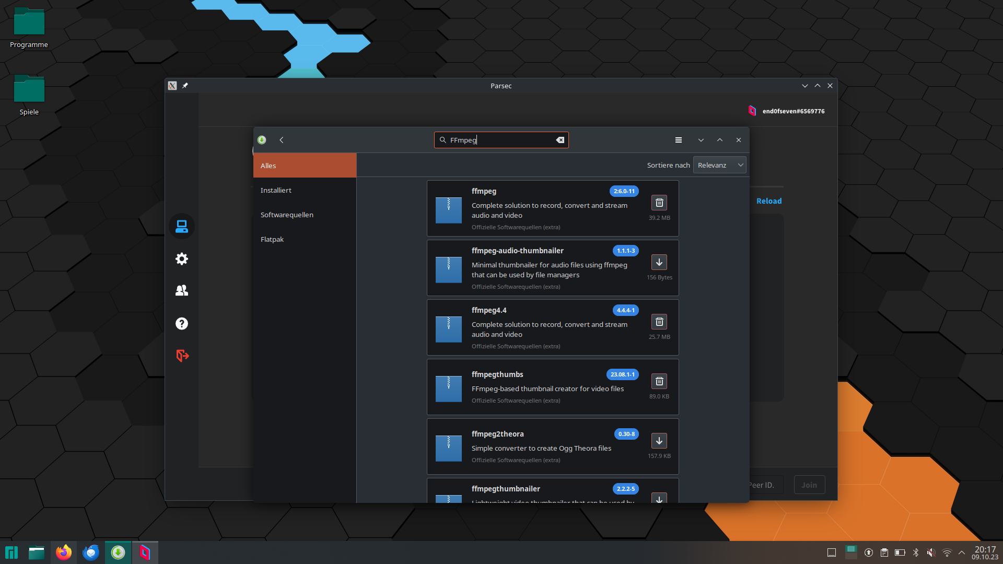Open the Programme desktop folder
Viewport: 1003px width, 564px height.
tap(29, 28)
